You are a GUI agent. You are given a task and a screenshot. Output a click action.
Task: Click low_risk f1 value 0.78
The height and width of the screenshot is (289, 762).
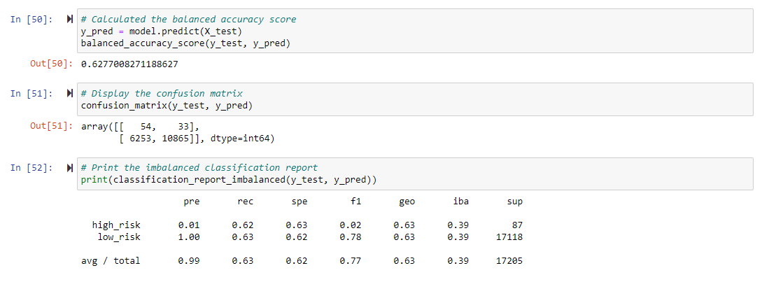pos(351,237)
